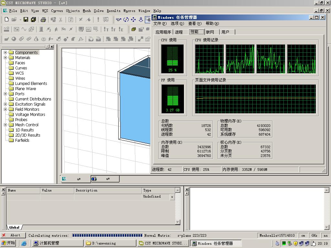This screenshot has width=331, height=248.
Task: Start eigenmode solver with !E icon
Action: 121,29
